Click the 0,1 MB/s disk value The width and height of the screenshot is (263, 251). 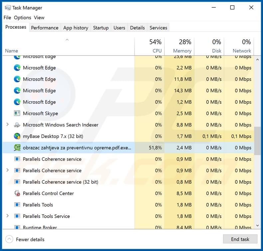click(212, 136)
